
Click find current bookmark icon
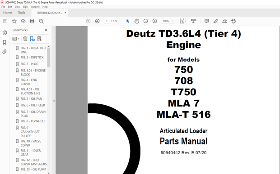tap(39, 39)
